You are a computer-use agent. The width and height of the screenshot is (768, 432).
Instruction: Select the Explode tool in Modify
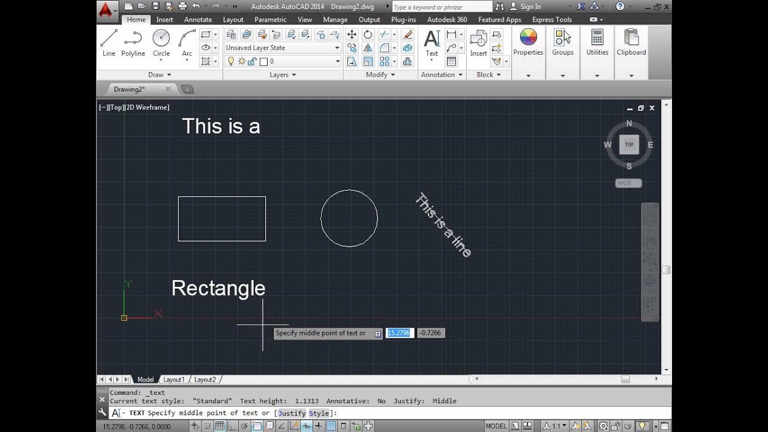coord(408,48)
